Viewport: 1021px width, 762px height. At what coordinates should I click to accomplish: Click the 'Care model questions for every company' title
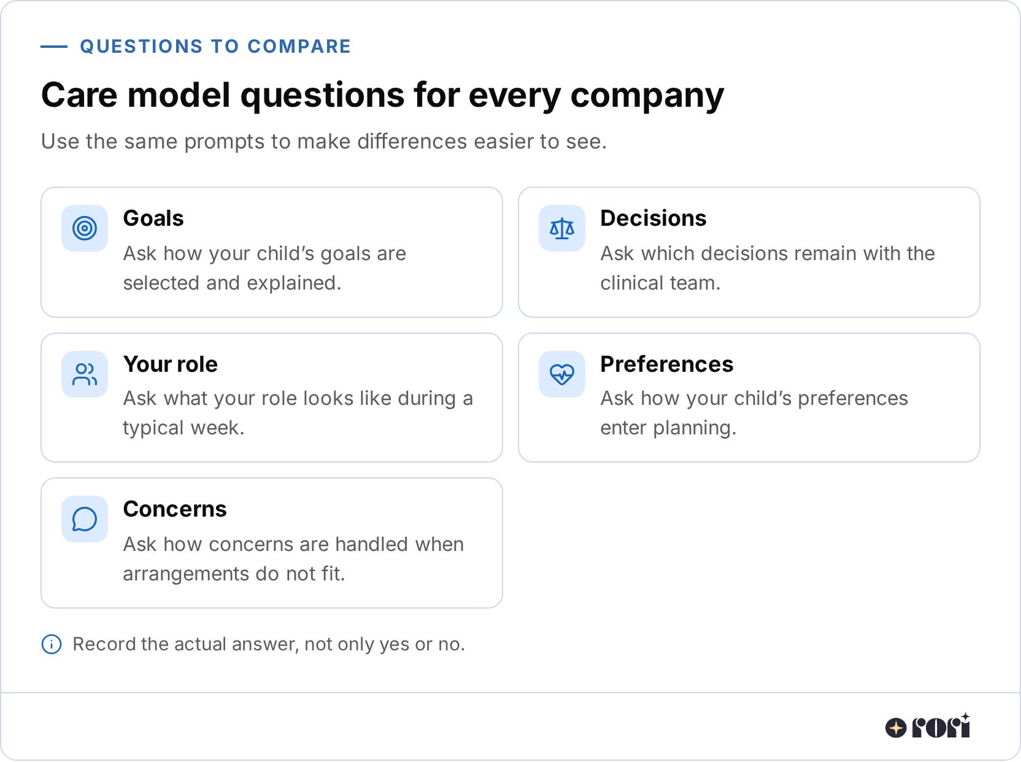click(x=383, y=96)
